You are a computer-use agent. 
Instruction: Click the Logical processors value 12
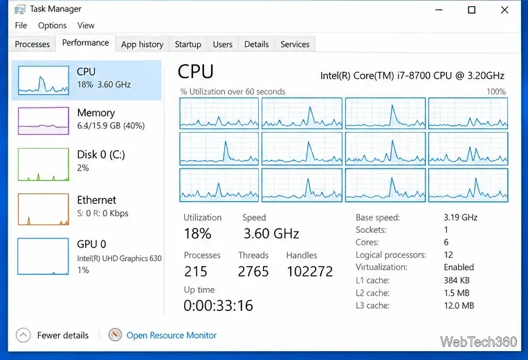448,255
